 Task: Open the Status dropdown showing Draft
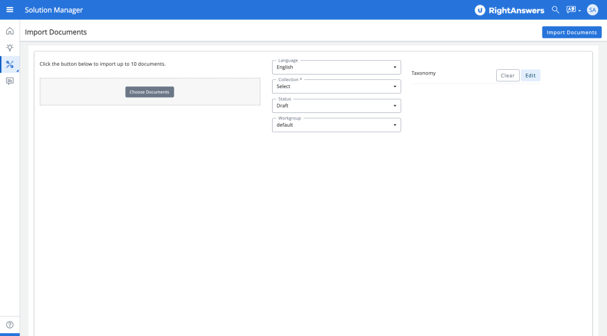point(337,106)
